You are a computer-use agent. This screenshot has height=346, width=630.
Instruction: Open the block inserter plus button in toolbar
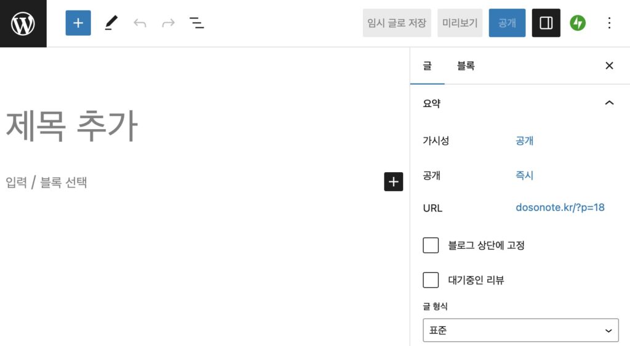point(78,23)
